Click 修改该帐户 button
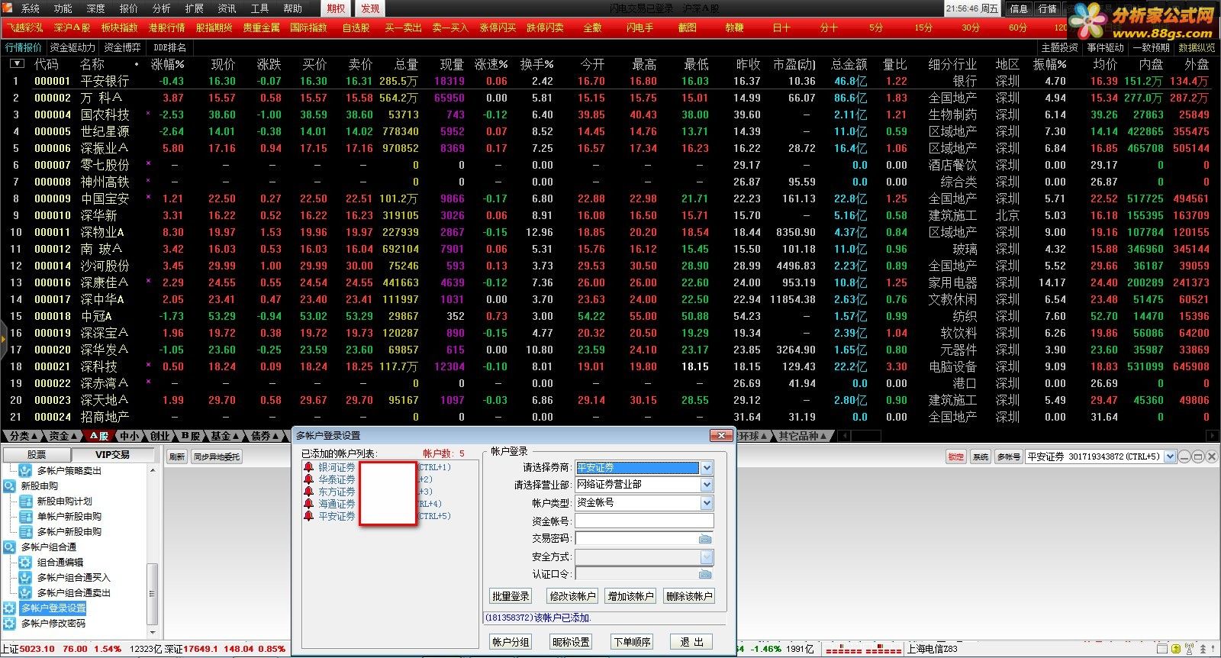This screenshot has width=1221, height=658. [x=572, y=596]
